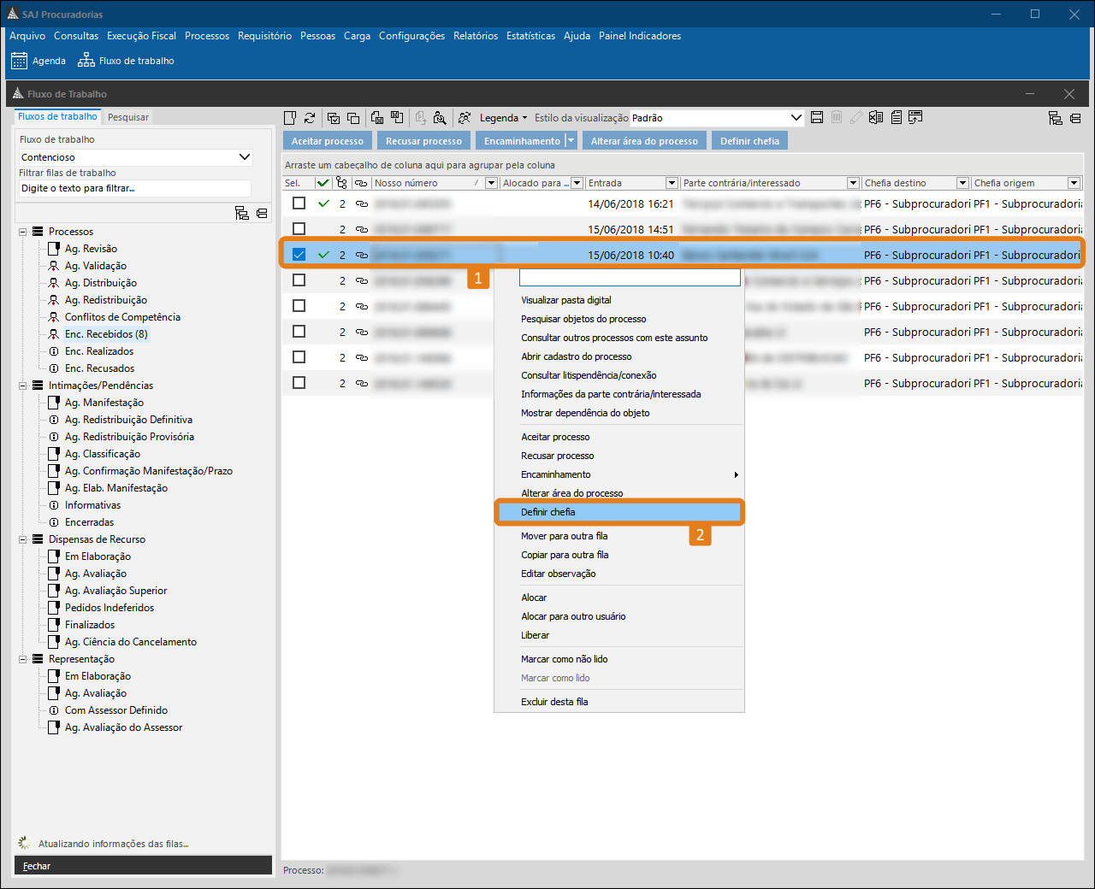Click link icon in 14/06/2018 16:21 row
Image resolution: width=1095 pixels, height=889 pixels.
(362, 203)
